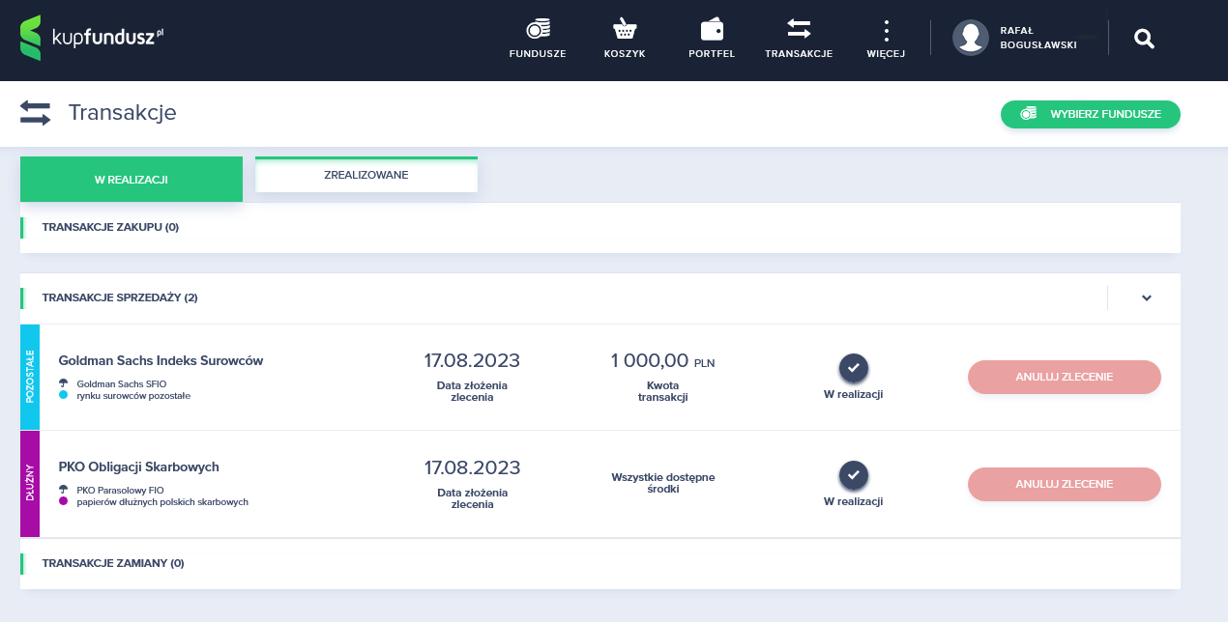
Task: Click the user avatar icon
Action: pyautogui.click(x=971, y=39)
